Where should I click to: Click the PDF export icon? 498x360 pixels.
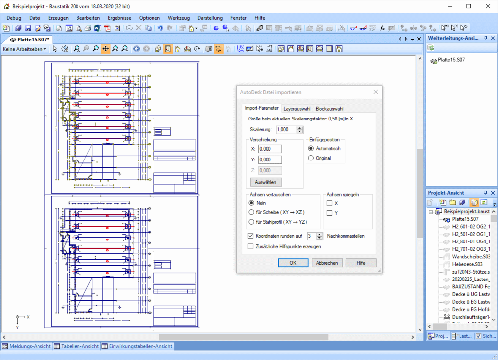[x=108, y=28]
